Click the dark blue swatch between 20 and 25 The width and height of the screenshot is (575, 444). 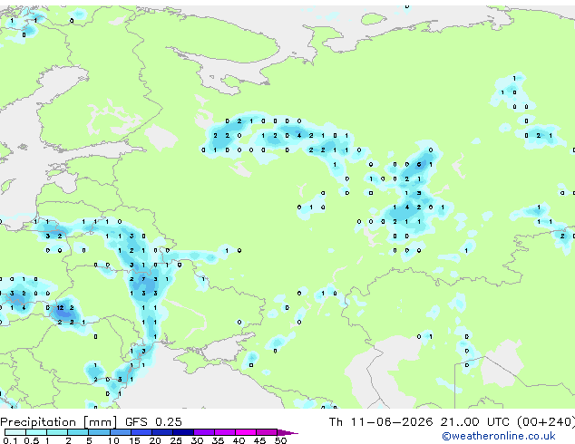[162, 432]
